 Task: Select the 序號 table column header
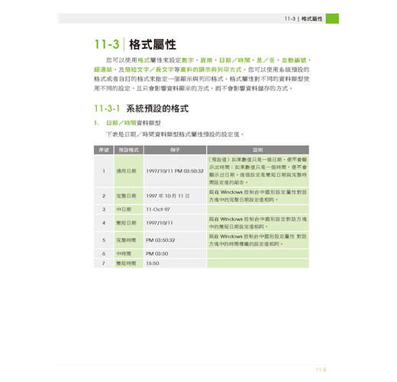(104, 150)
